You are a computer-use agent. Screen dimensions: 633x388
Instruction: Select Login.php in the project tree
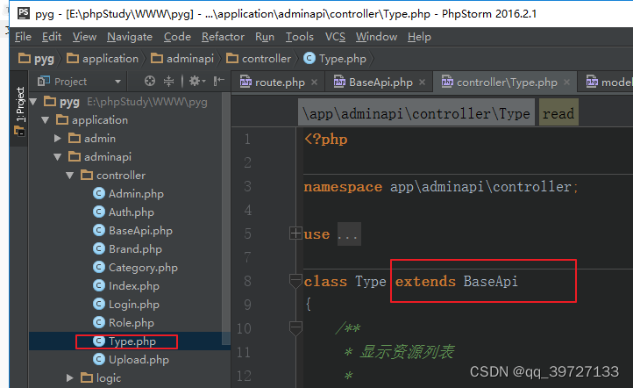pos(134,305)
